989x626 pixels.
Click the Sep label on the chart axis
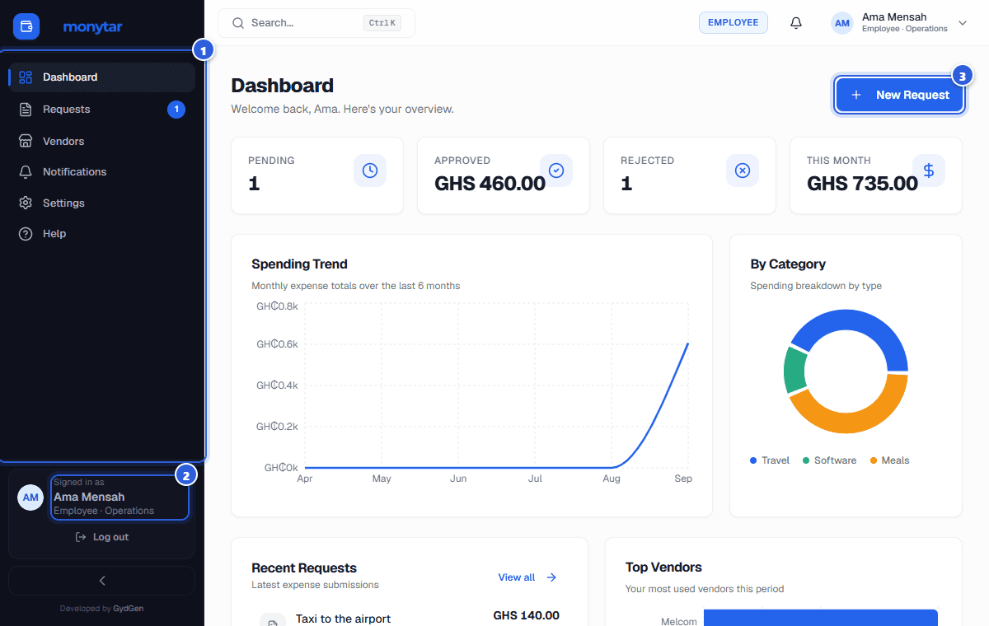(683, 479)
